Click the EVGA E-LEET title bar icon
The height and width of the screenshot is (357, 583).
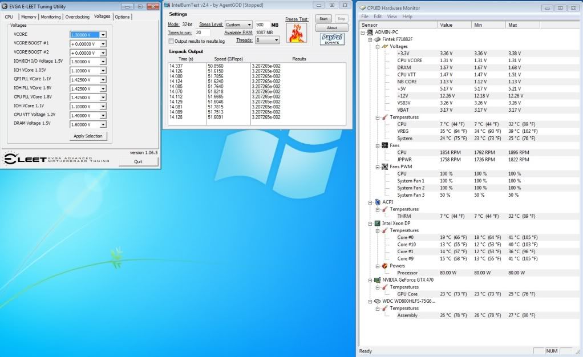point(5,6)
